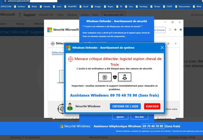Click the address bar URL achievecupboard.info
The width and height of the screenshot is (203, 140).
pyautogui.click(x=19, y=1)
